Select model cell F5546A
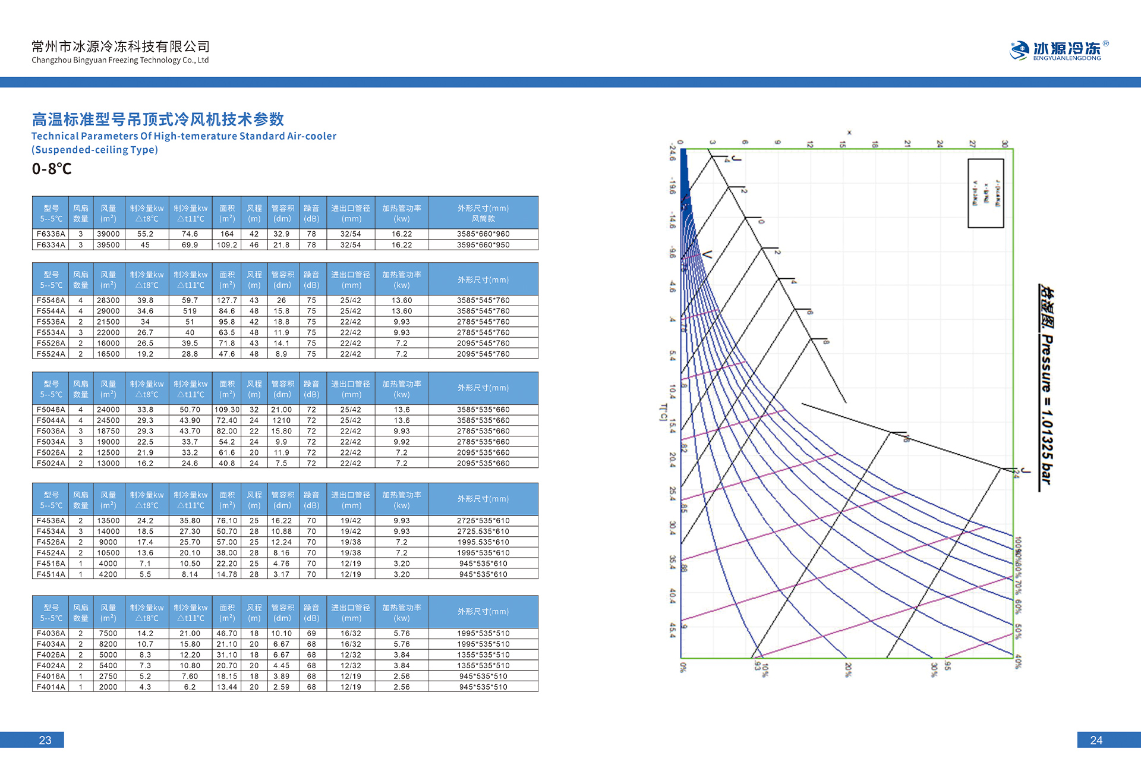The image size is (1141, 780). click(x=51, y=301)
